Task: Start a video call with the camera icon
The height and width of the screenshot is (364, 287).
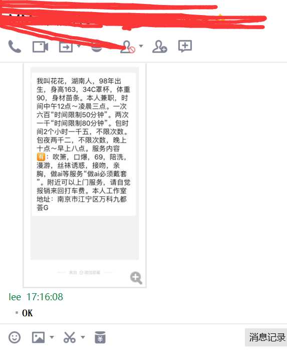Action: pyautogui.click(x=40, y=47)
